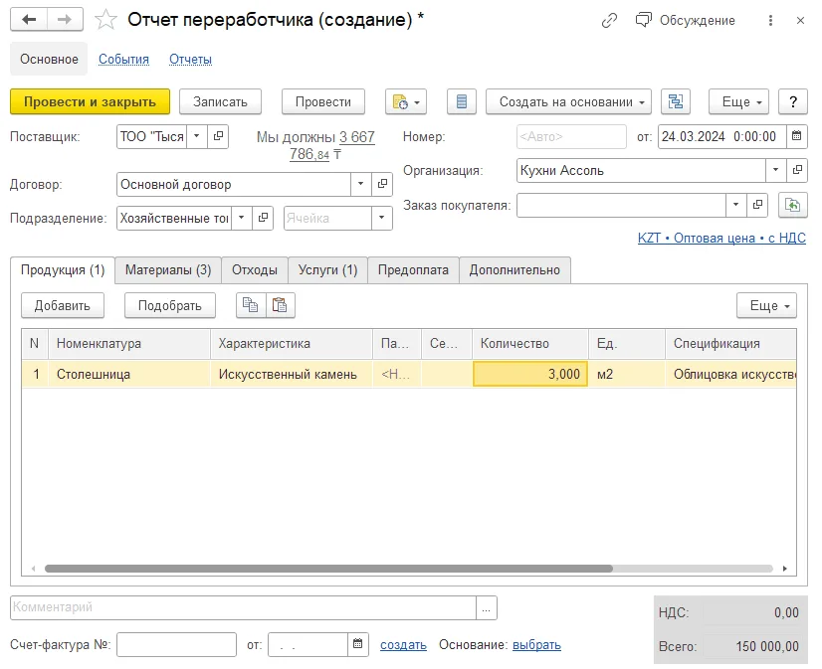Image resolution: width=822 pixels, height=669 pixels.
Task: Click the Счет-фактура № input field
Action: click(x=176, y=644)
